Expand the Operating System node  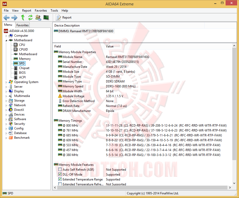(x=6, y=82)
